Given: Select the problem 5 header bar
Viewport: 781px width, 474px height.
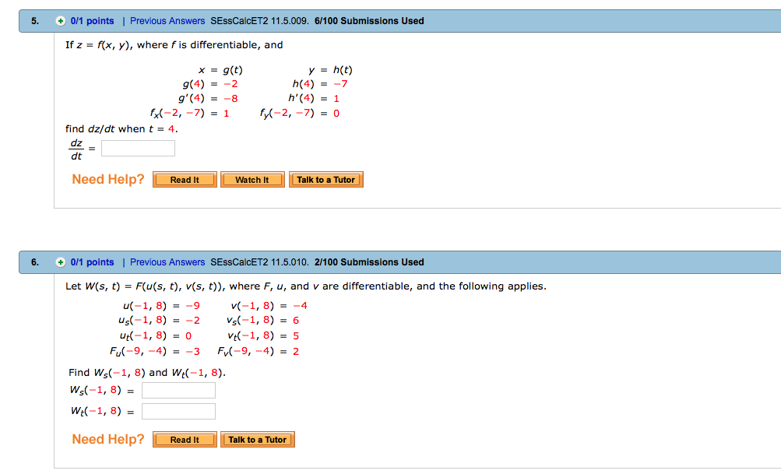Looking at the screenshot, I should pos(545,20).
